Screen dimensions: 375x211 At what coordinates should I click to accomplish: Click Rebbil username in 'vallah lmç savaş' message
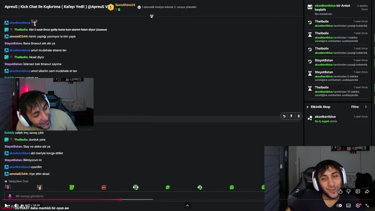[x=9, y=133]
